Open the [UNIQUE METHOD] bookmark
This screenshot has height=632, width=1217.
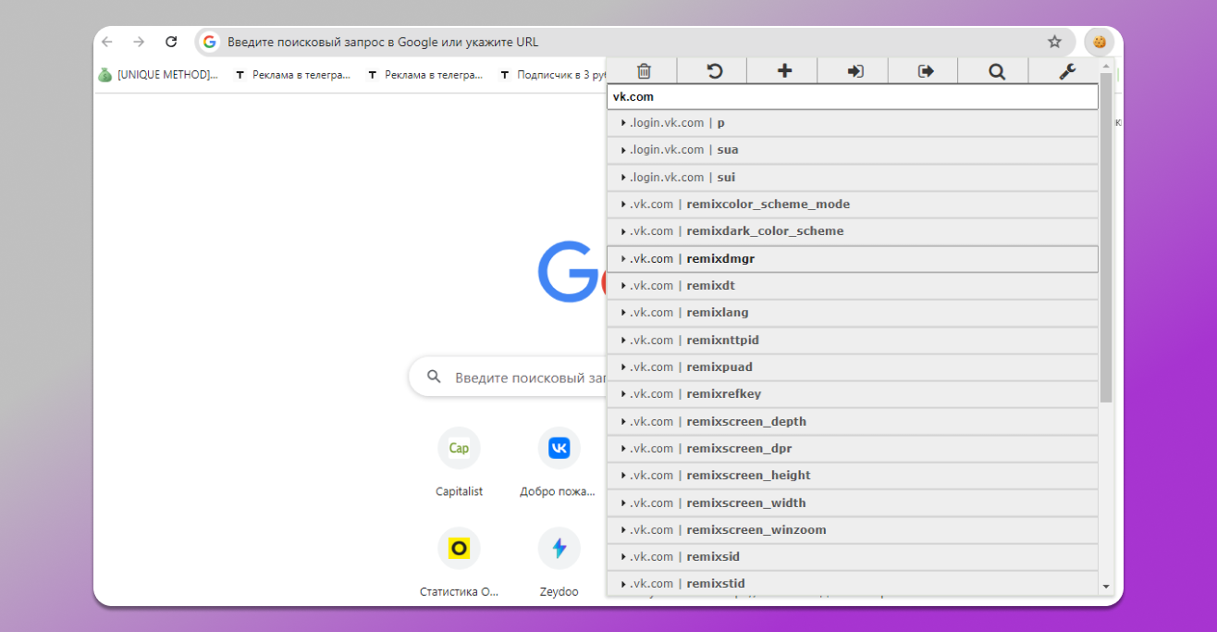[159, 75]
